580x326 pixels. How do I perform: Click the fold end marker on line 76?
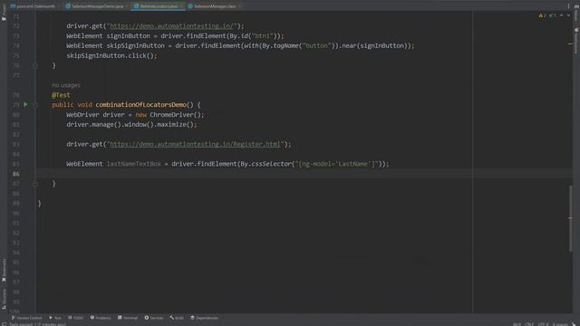[x=35, y=65]
